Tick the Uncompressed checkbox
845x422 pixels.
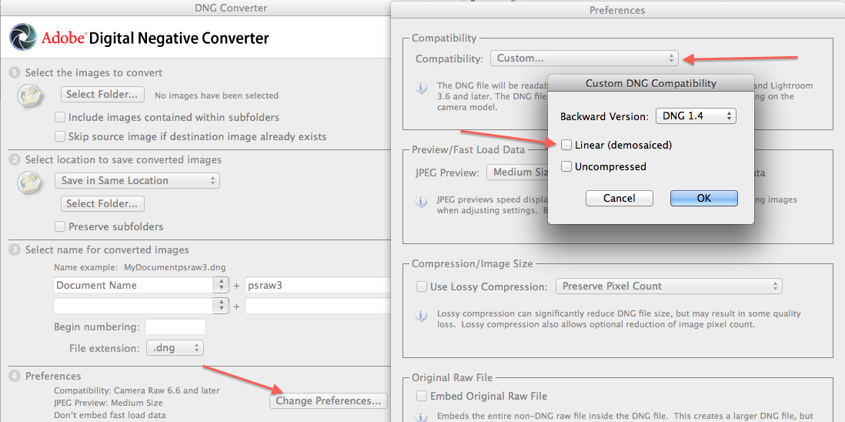[566, 166]
